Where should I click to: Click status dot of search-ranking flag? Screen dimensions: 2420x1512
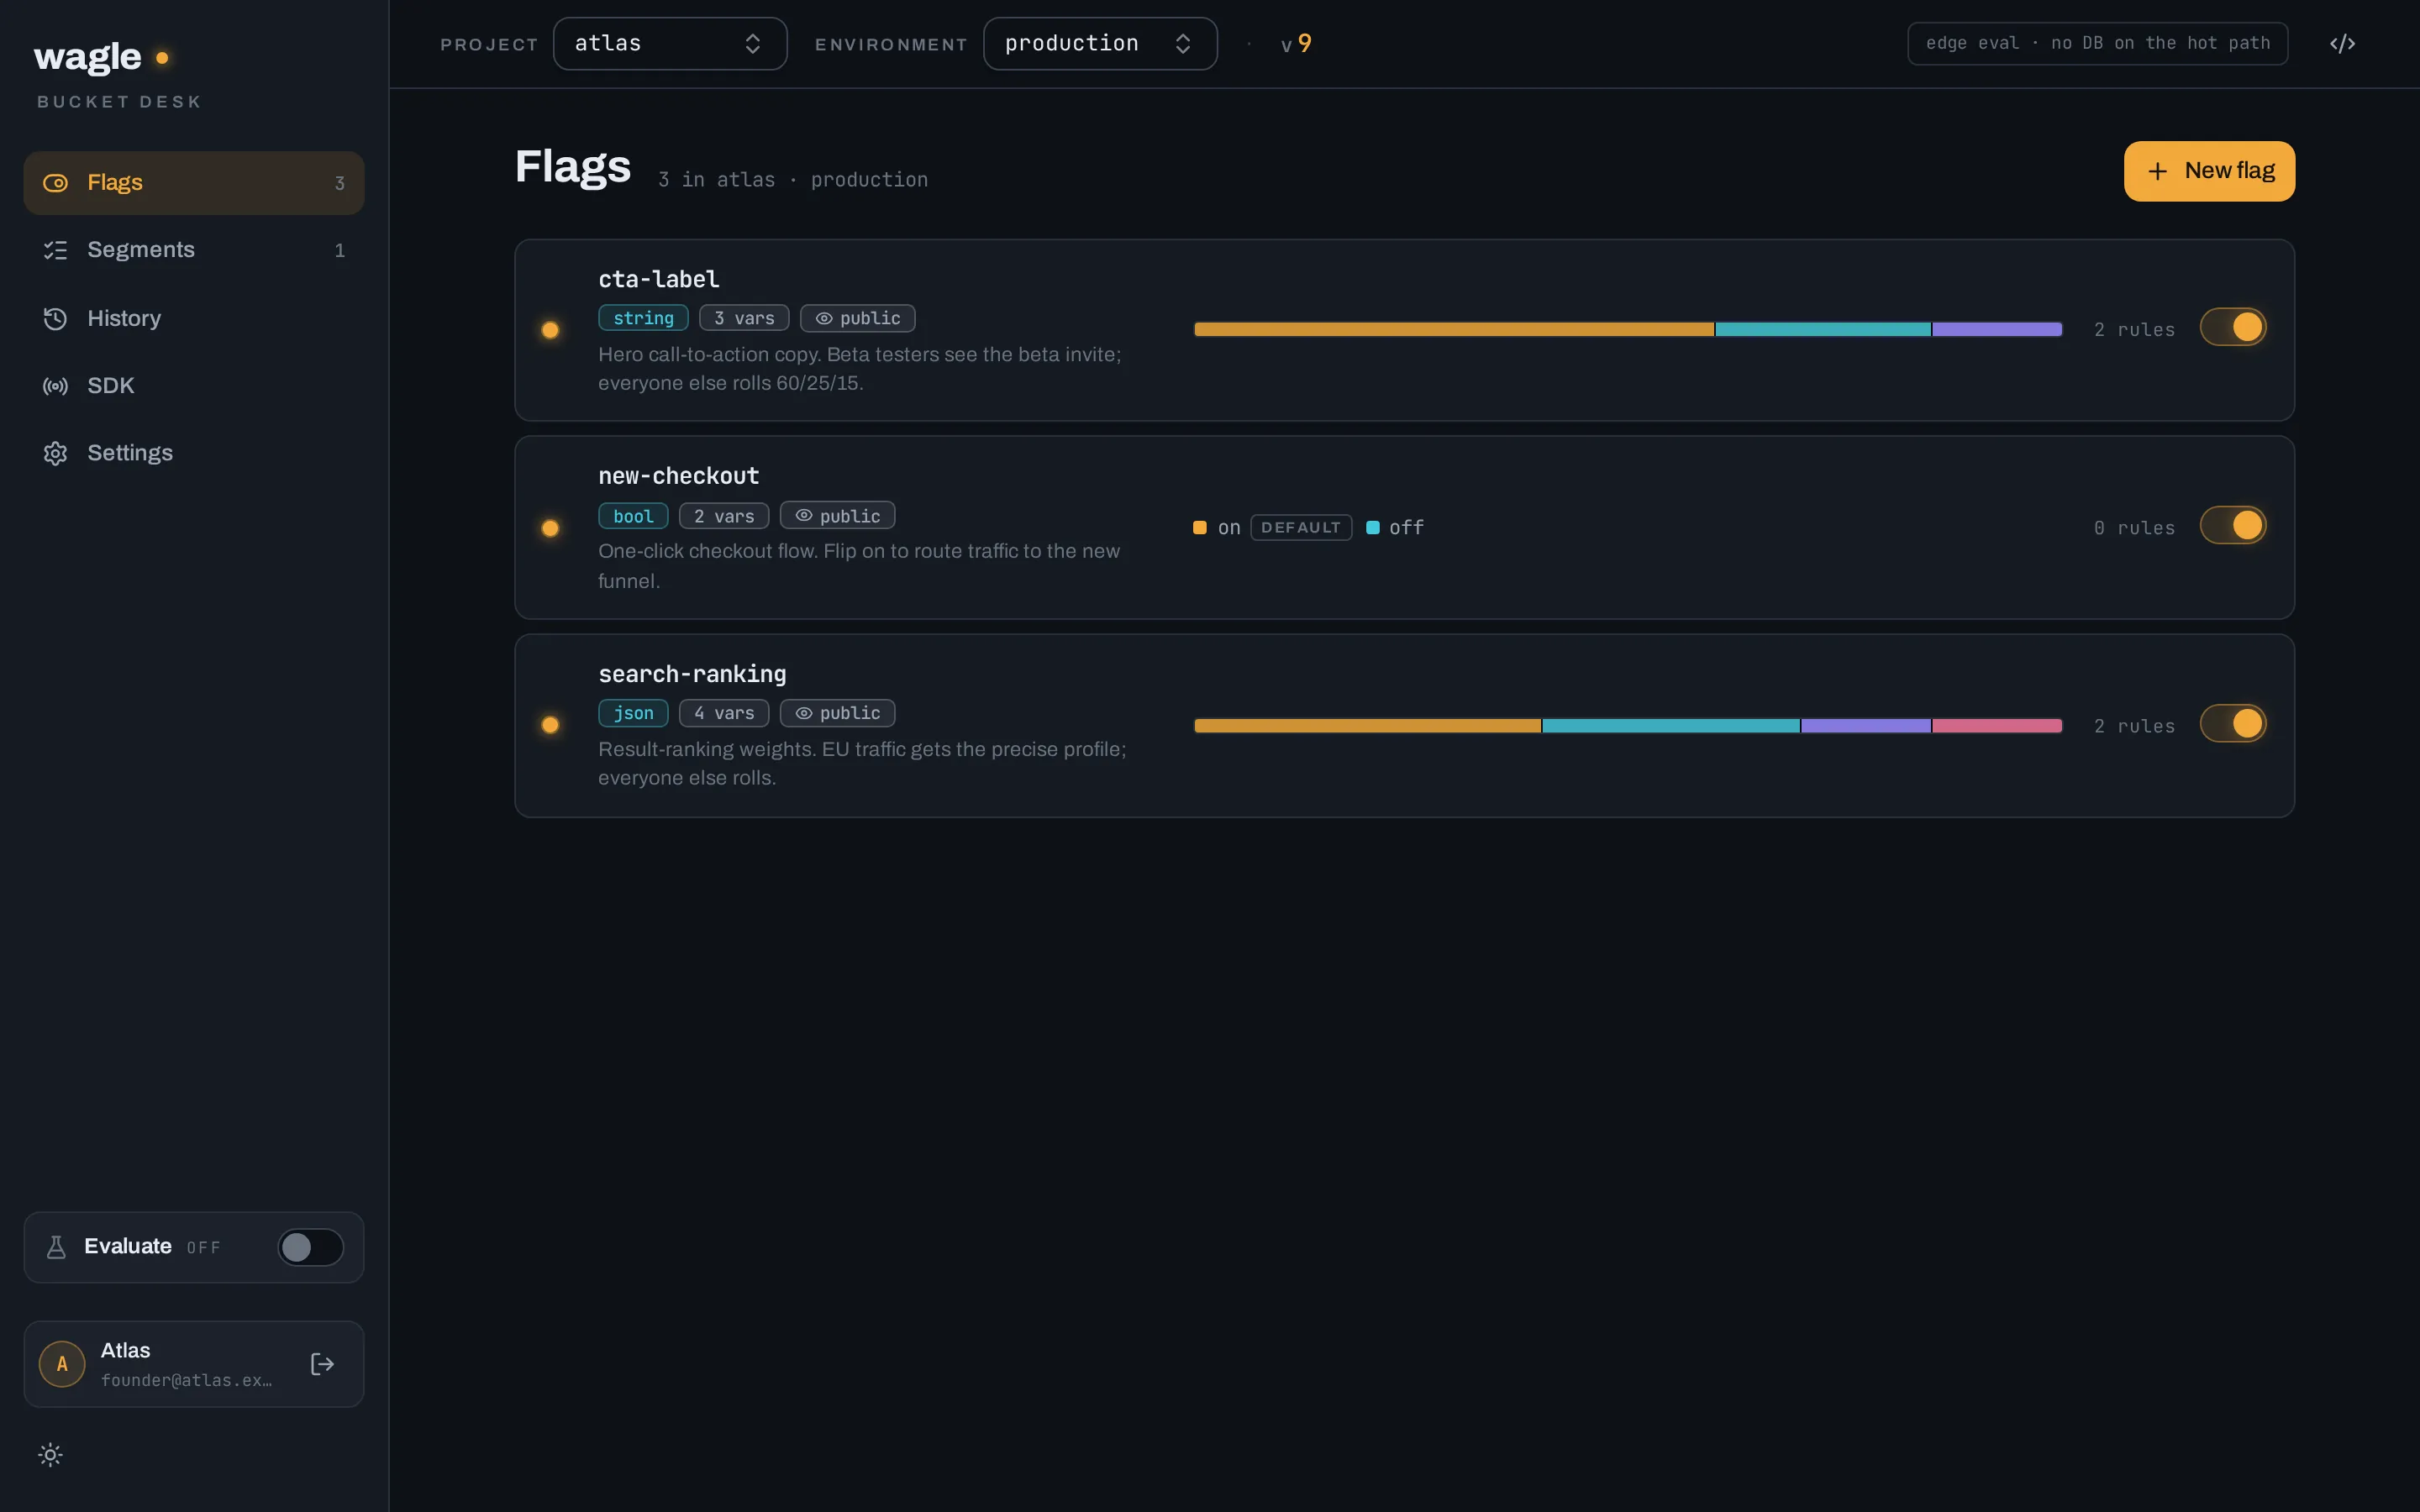pos(550,725)
